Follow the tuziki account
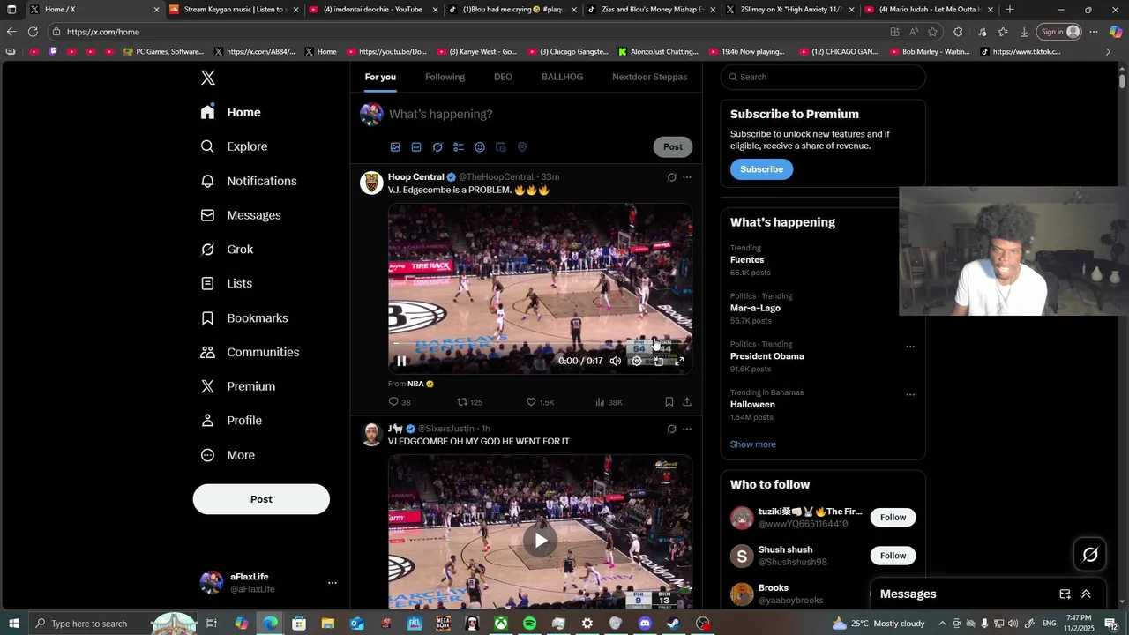The width and height of the screenshot is (1129, 635). click(893, 518)
